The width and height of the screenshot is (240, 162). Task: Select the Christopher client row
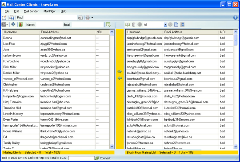(56, 85)
